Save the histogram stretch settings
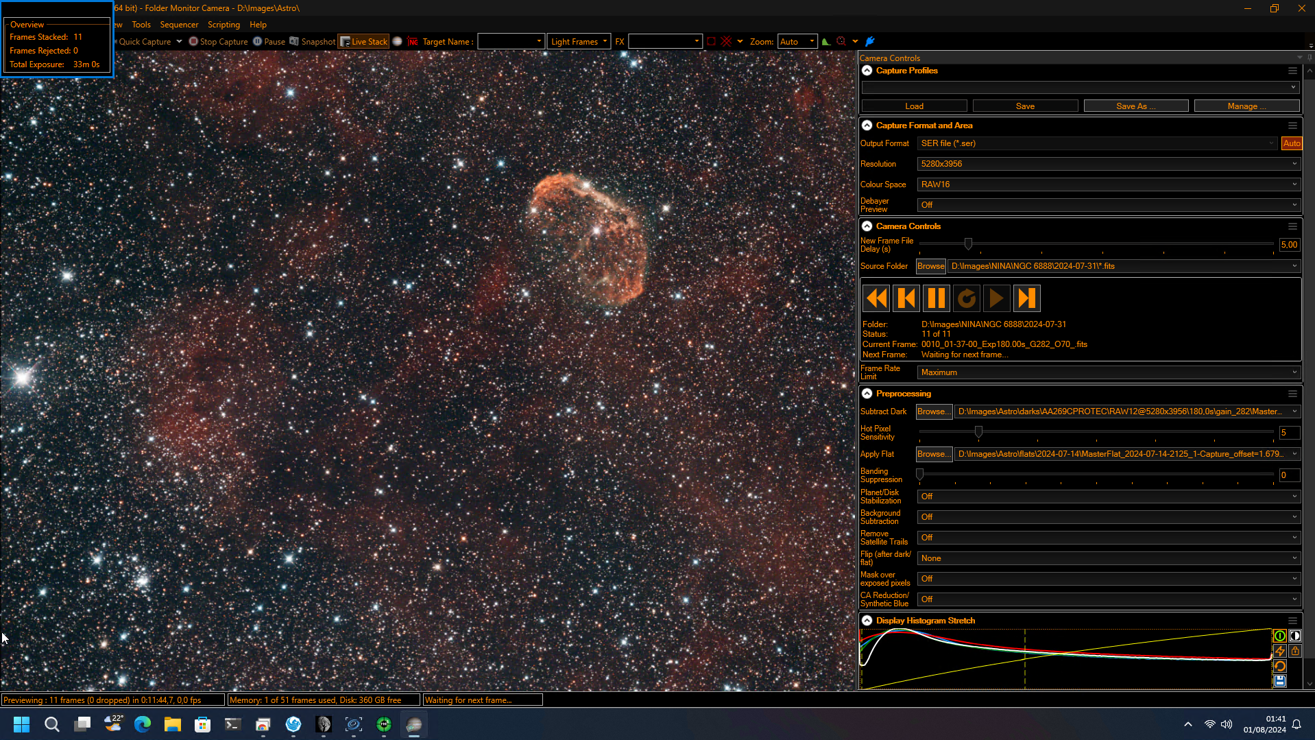 coord(1279,681)
